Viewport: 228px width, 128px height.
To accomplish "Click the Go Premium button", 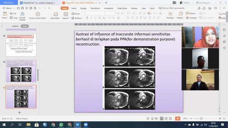I will [x=203, y=2].
